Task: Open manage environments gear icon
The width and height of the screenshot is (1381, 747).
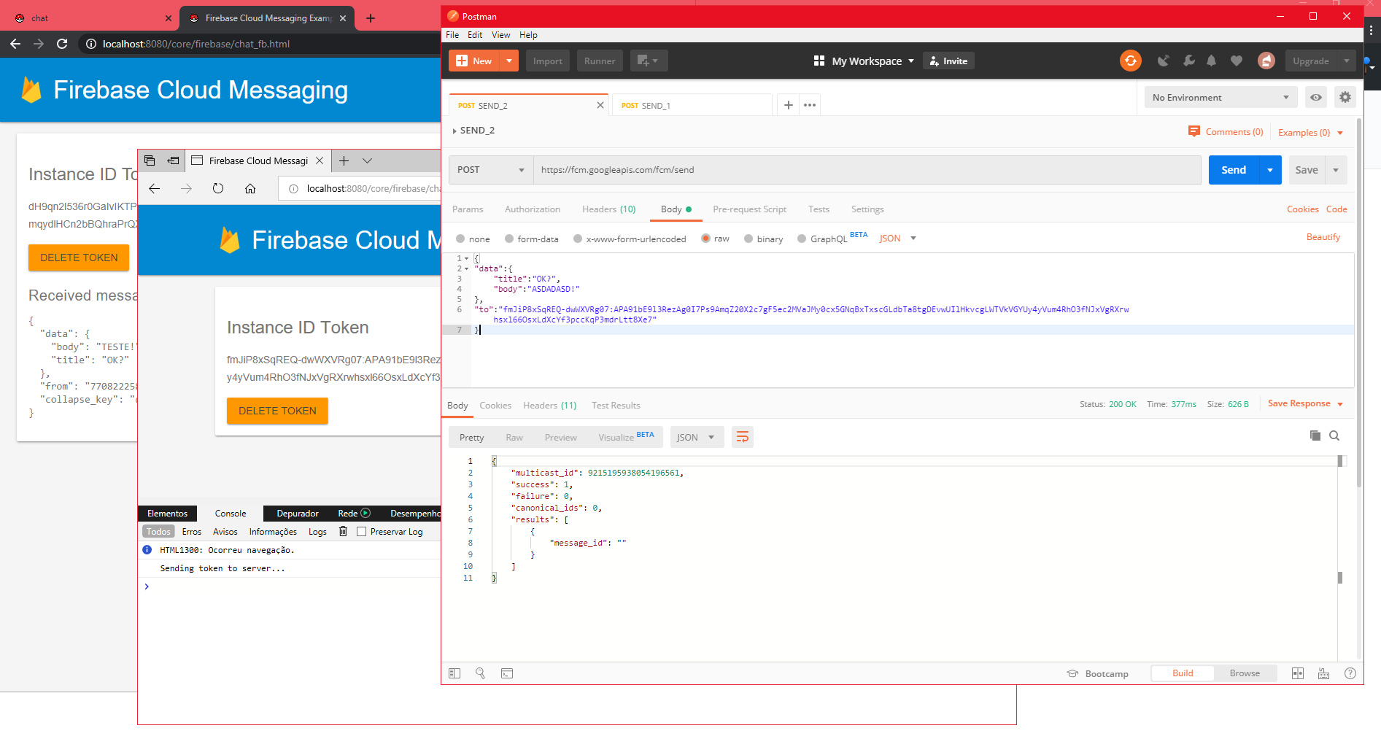Action: pyautogui.click(x=1345, y=97)
